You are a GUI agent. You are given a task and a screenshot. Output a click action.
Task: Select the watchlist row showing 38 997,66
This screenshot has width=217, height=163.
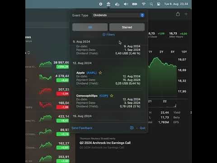(47, 65)
